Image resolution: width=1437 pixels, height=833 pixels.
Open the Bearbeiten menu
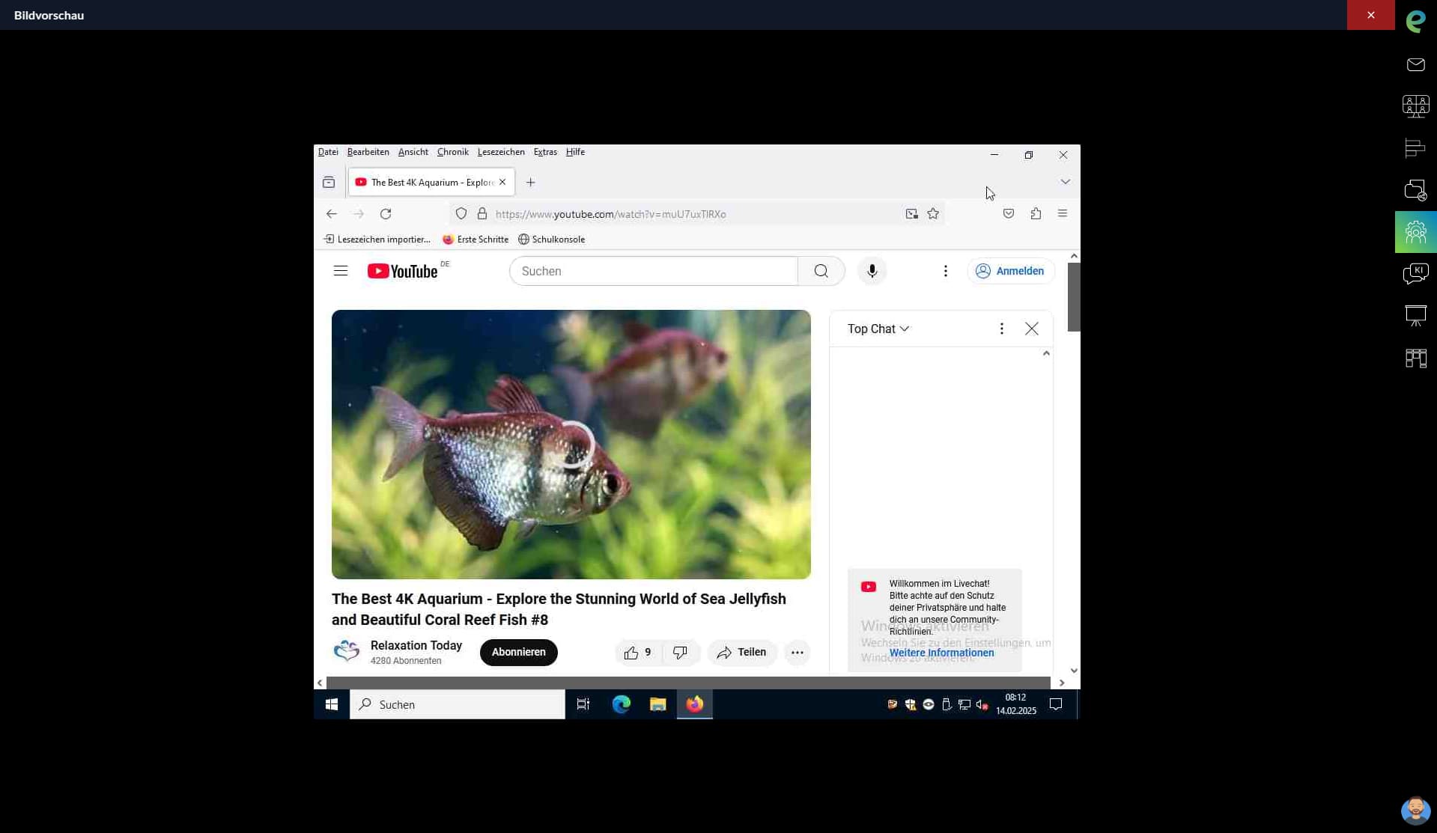(368, 152)
